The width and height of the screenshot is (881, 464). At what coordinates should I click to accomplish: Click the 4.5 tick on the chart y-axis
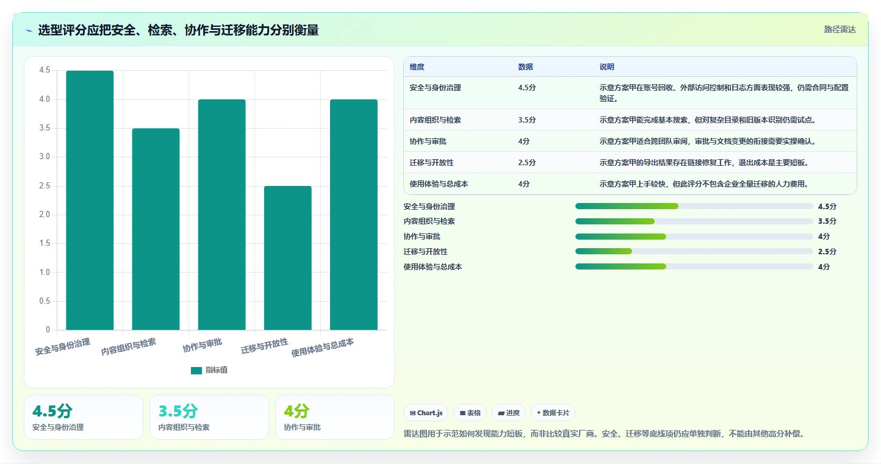pos(45,71)
